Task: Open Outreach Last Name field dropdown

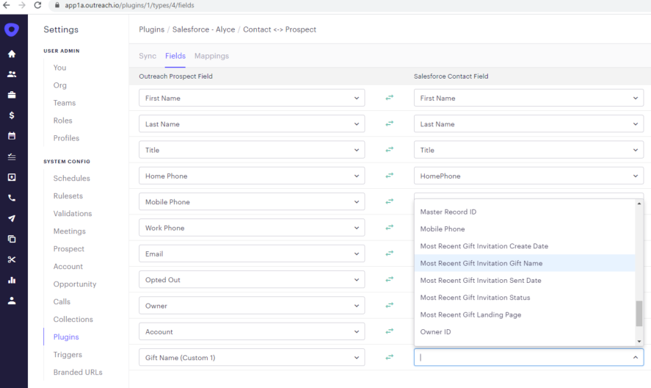Action: click(252, 124)
